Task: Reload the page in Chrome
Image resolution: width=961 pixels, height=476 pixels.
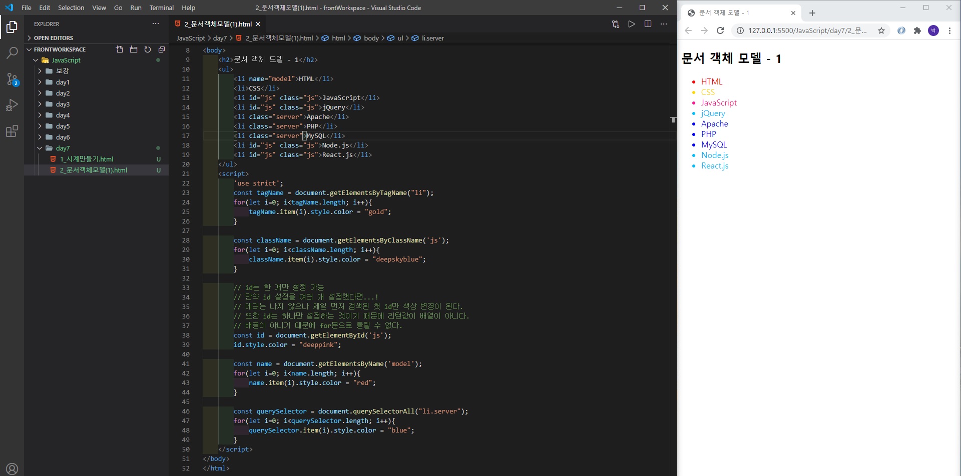Action: [720, 30]
